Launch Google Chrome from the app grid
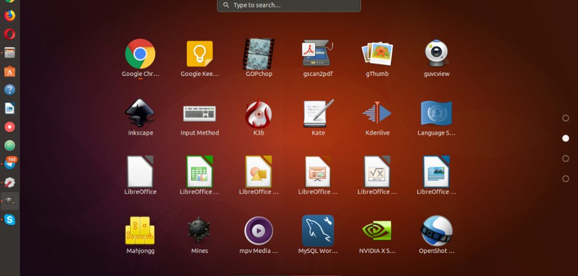The image size is (578, 276). [140, 53]
